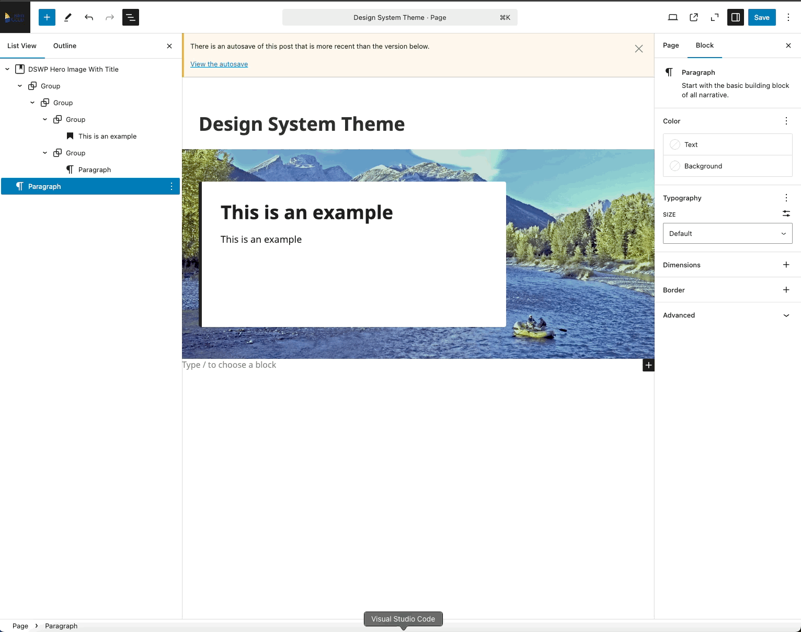This screenshot has width=801, height=632.
Task: Undo the last change
Action: [x=89, y=17]
